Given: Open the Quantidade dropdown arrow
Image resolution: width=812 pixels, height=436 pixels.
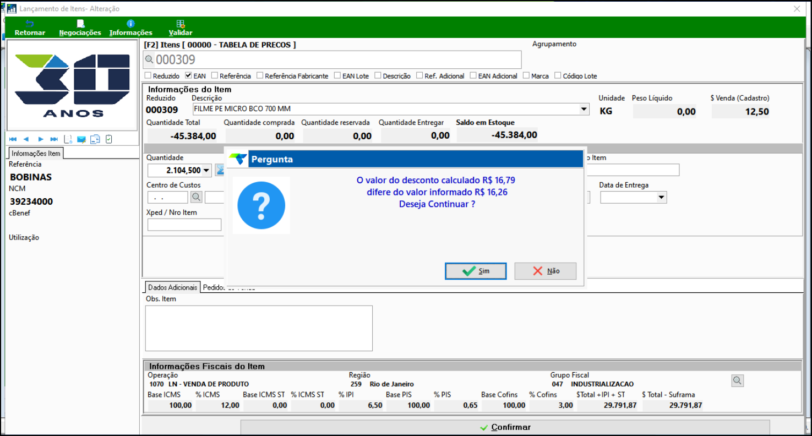Looking at the screenshot, I should pos(206,171).
